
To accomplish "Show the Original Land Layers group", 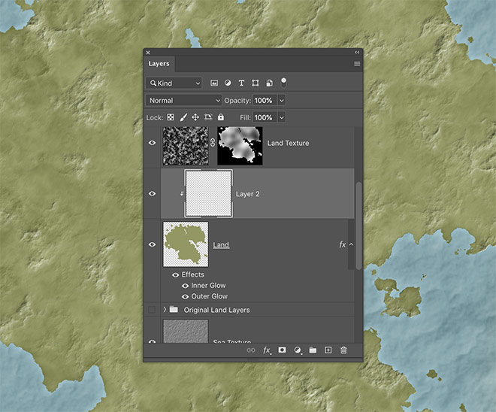I will [x=153, y=310].
